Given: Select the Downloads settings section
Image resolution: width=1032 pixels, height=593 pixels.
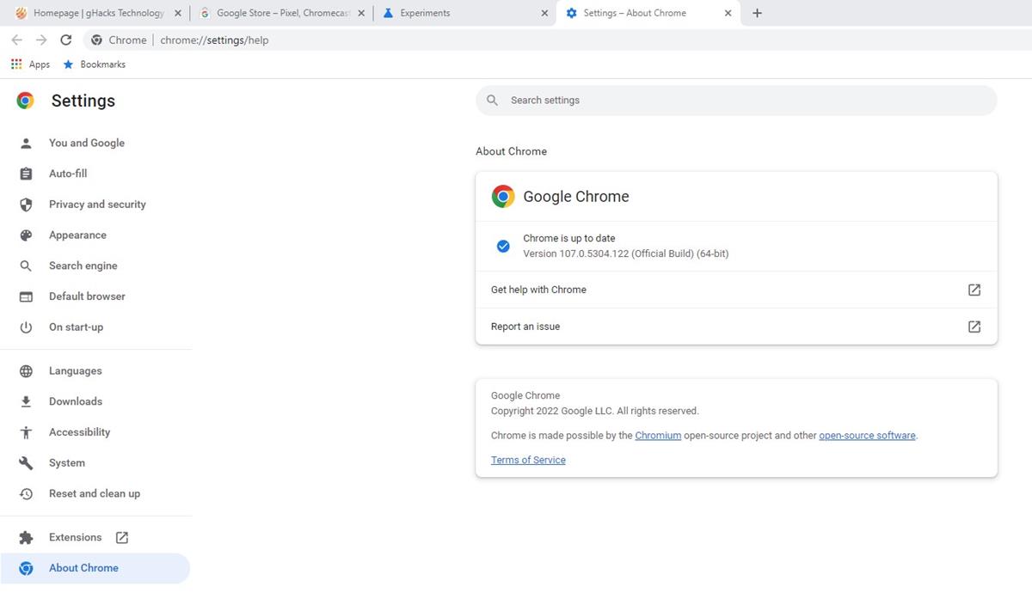Looking at the screenshot, I should 75,401.
